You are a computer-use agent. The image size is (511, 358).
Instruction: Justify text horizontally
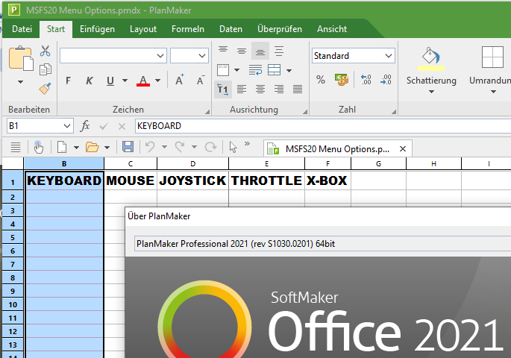click(298, 89)
